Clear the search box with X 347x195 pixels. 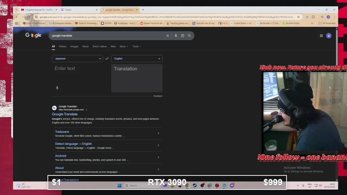click(x=168, y=35)
